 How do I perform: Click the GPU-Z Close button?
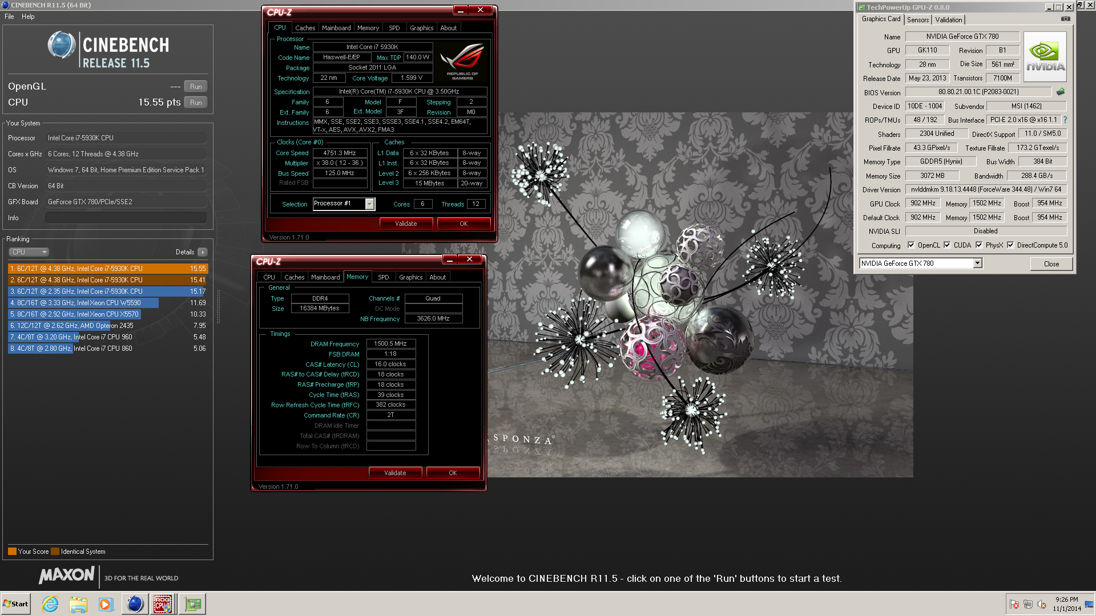tap(1051, 264)
